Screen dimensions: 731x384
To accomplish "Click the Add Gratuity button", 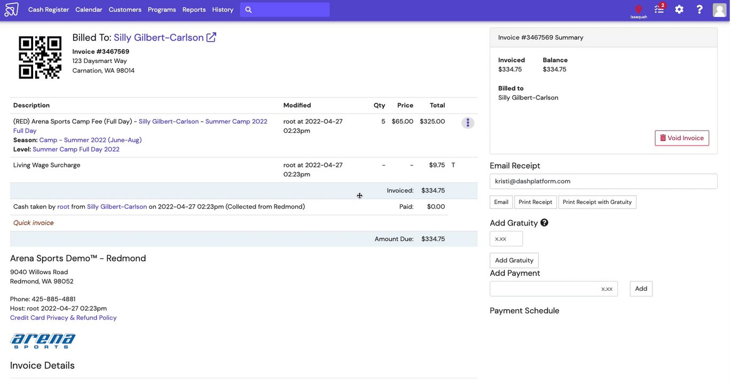I will tap(514, 260).
